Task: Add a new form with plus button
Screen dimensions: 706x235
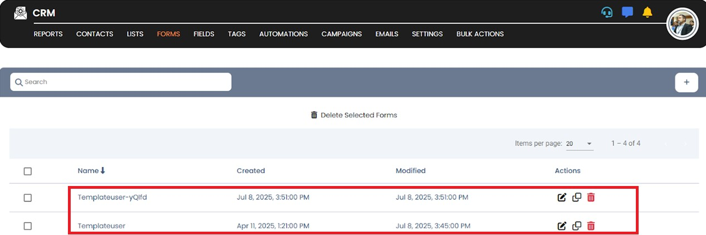Action: (687, 82)
